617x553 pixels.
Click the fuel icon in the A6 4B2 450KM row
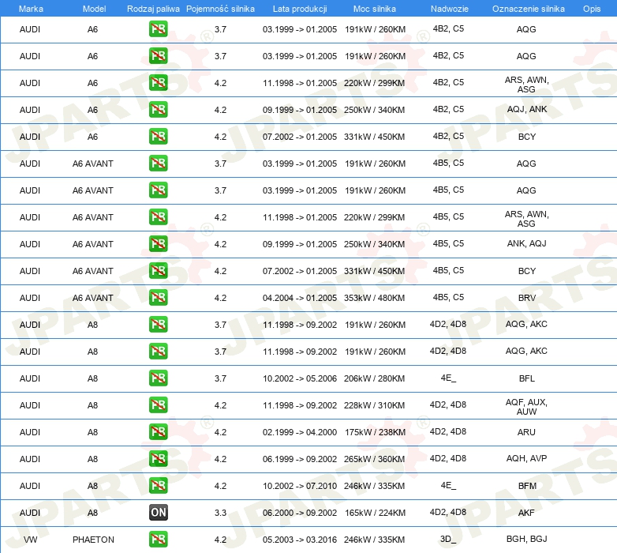coord(158,137)
